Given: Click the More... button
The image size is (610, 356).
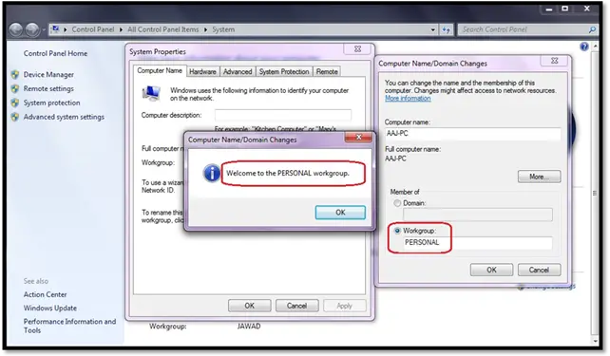Looking at the screenshot, I should (539, 177).
